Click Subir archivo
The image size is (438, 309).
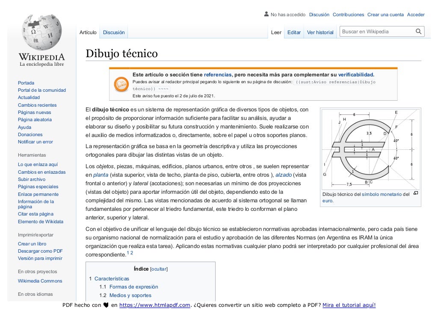32,179
